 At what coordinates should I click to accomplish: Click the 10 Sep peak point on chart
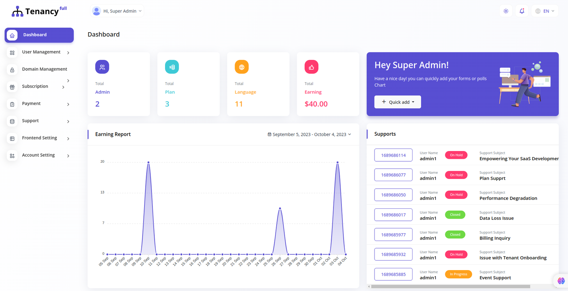[148, 162]
